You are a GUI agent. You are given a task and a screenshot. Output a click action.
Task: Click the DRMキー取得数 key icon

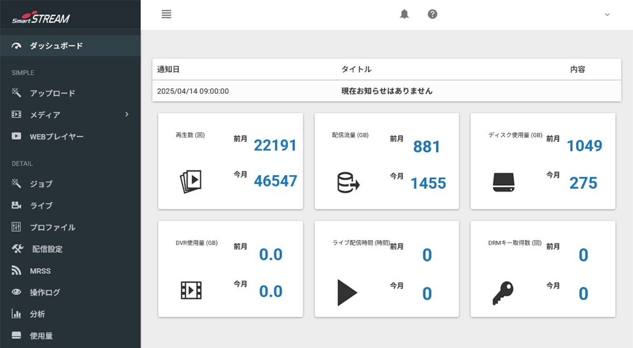pos(503,293)
